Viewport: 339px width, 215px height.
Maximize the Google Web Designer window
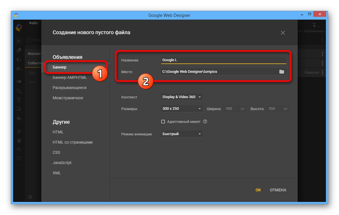pyautogui.click(x=310, y=14)
